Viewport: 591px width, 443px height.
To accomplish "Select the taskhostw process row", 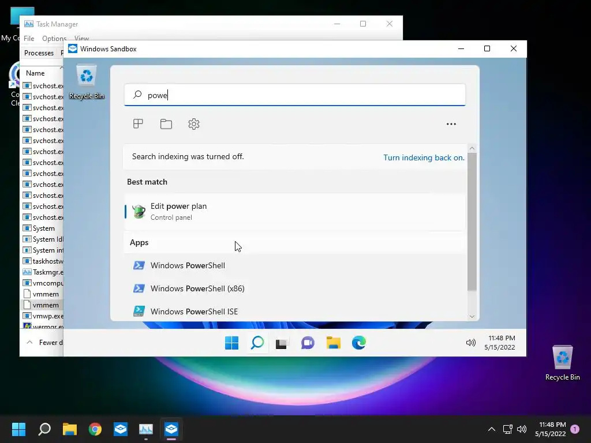I will (x=42, y=261).
